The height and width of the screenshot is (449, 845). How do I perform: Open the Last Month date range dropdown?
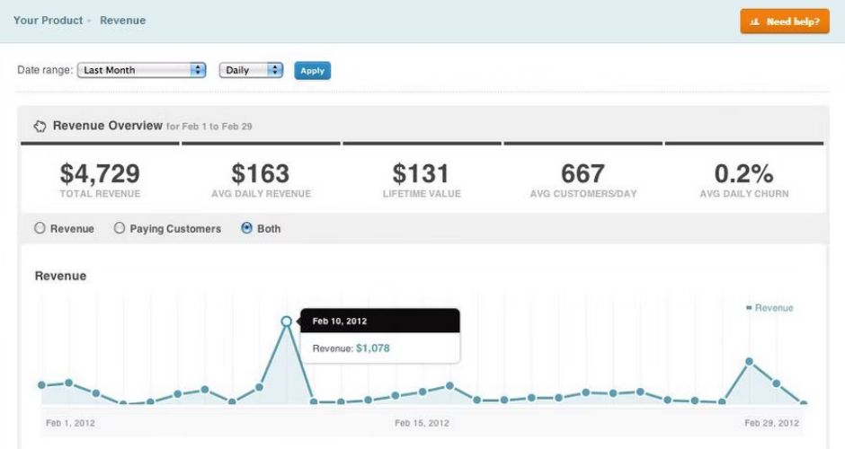pos(142,70)
